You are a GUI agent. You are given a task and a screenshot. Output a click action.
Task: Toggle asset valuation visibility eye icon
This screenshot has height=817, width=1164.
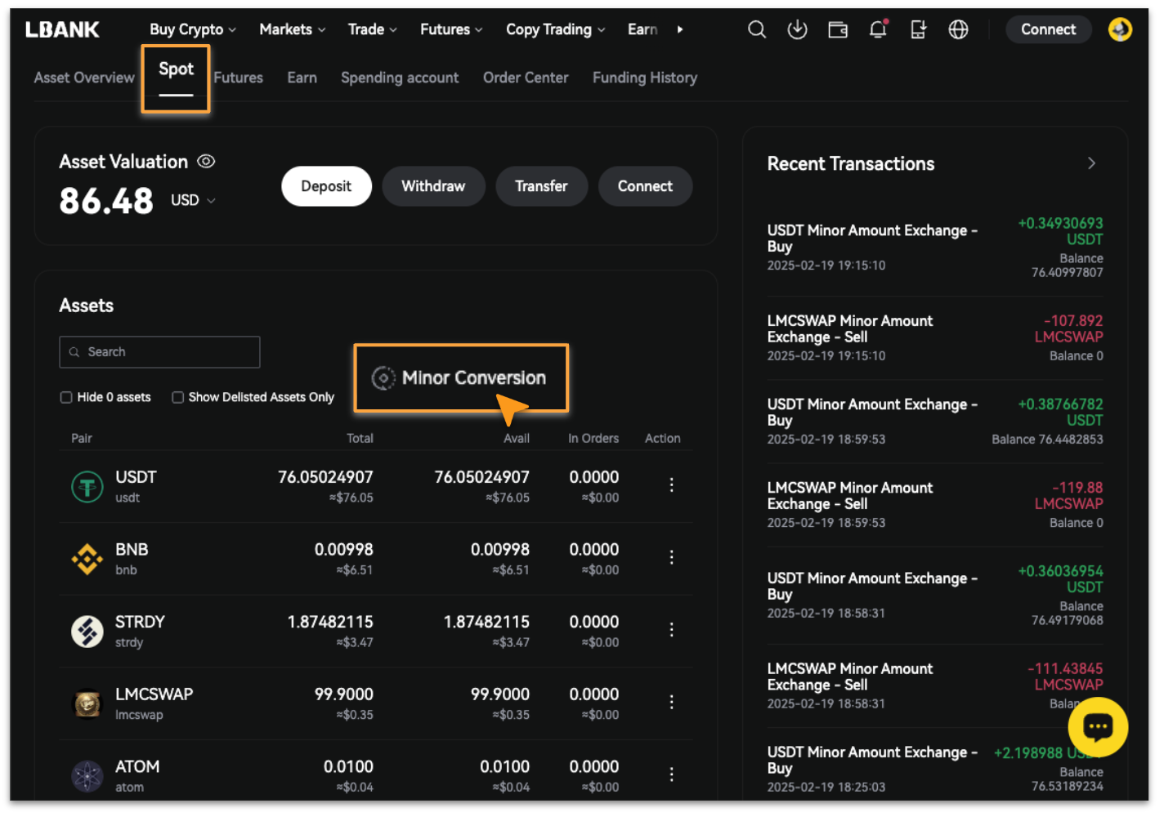[x=206, y=162]
